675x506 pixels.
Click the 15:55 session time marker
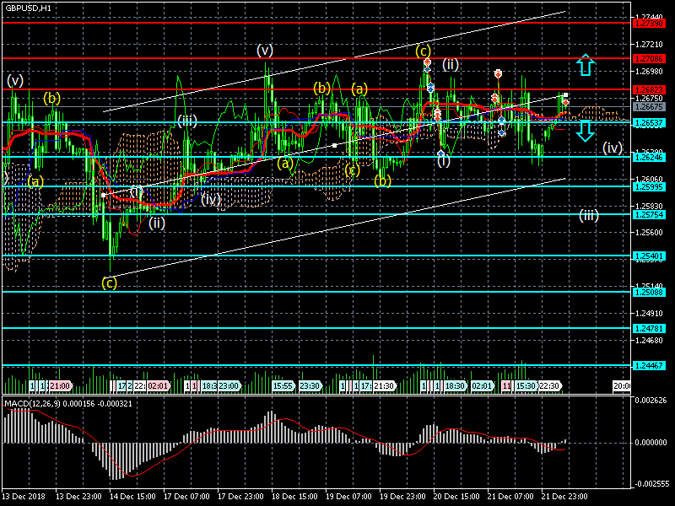(283, 385)
